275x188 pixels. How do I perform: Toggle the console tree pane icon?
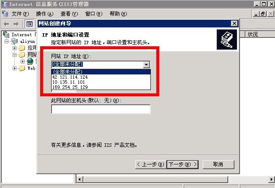(x=29, y=24)
